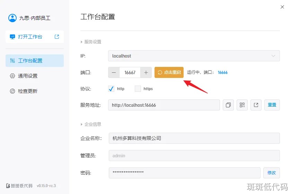Image resolution: width=291 pixels, height=194 pixels.
Task: Click the 重置 button
Action: pyautogui.click(x=272, y=105)
